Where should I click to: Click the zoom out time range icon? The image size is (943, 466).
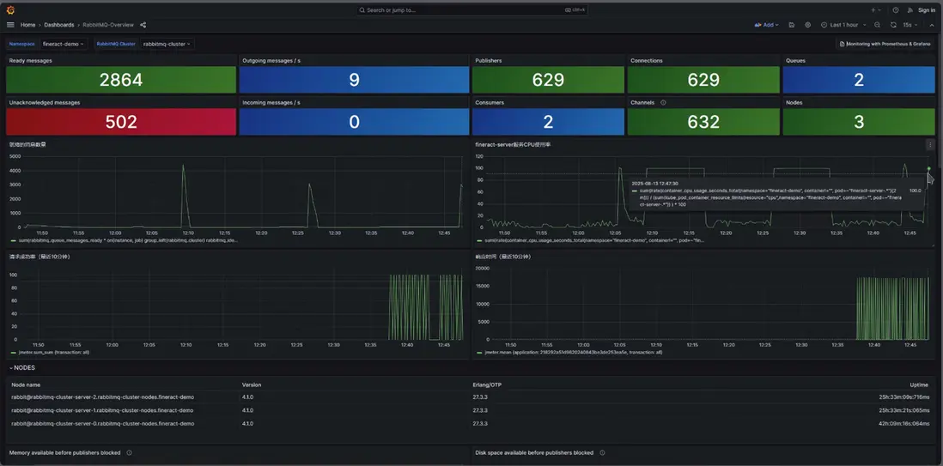(877, 25)
